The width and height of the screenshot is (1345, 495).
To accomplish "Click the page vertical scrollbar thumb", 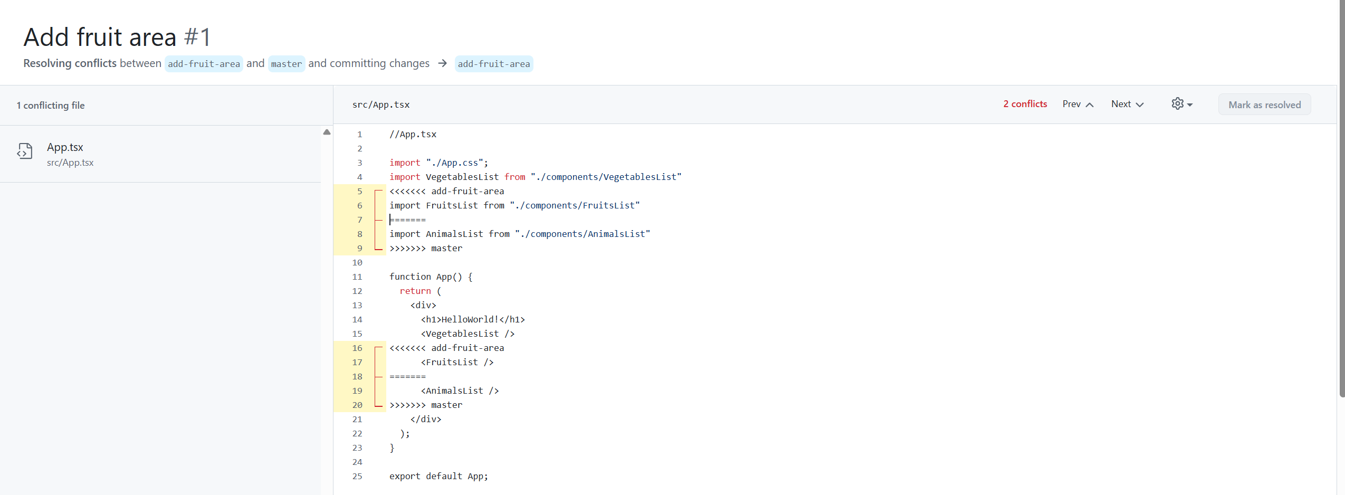I will [1342, 198].
